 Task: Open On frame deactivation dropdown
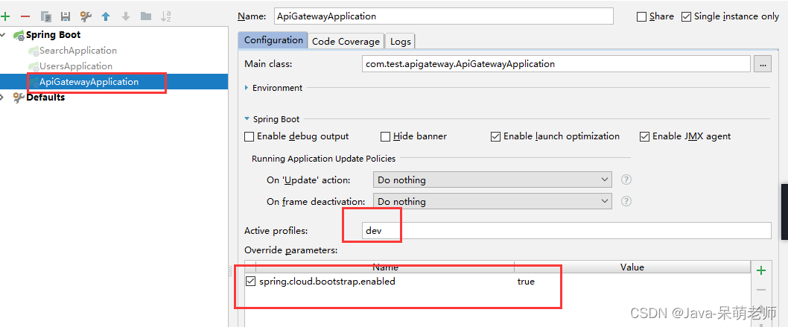tap(492, 201)
